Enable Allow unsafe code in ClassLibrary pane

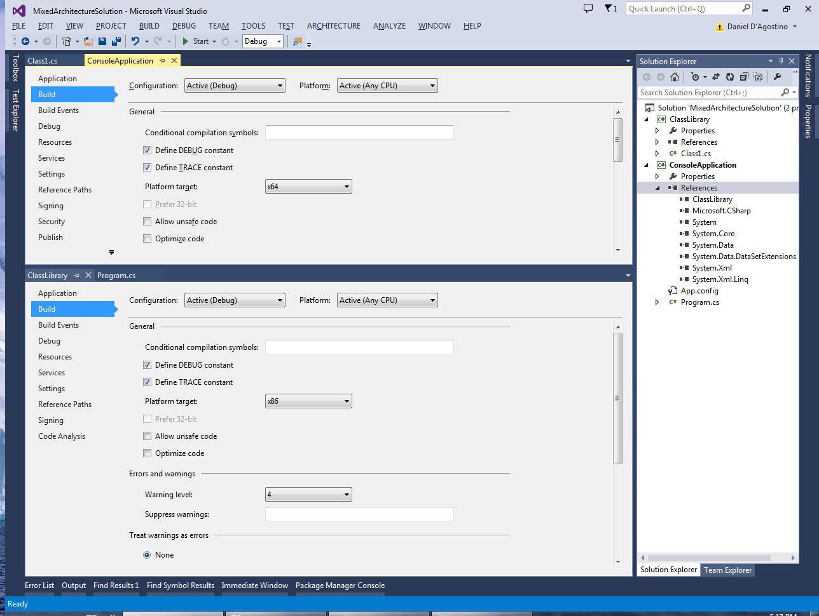148,436
